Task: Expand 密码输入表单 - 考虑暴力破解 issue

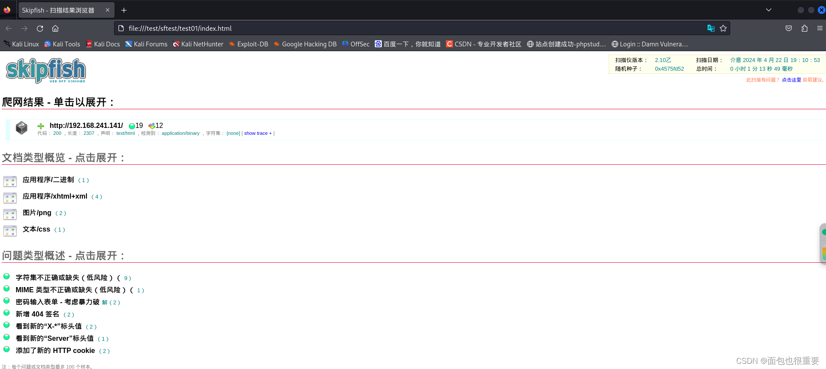Action: point(58,302)
